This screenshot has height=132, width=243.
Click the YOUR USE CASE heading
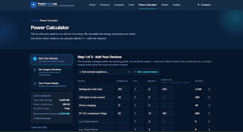(x=39, y=127)
